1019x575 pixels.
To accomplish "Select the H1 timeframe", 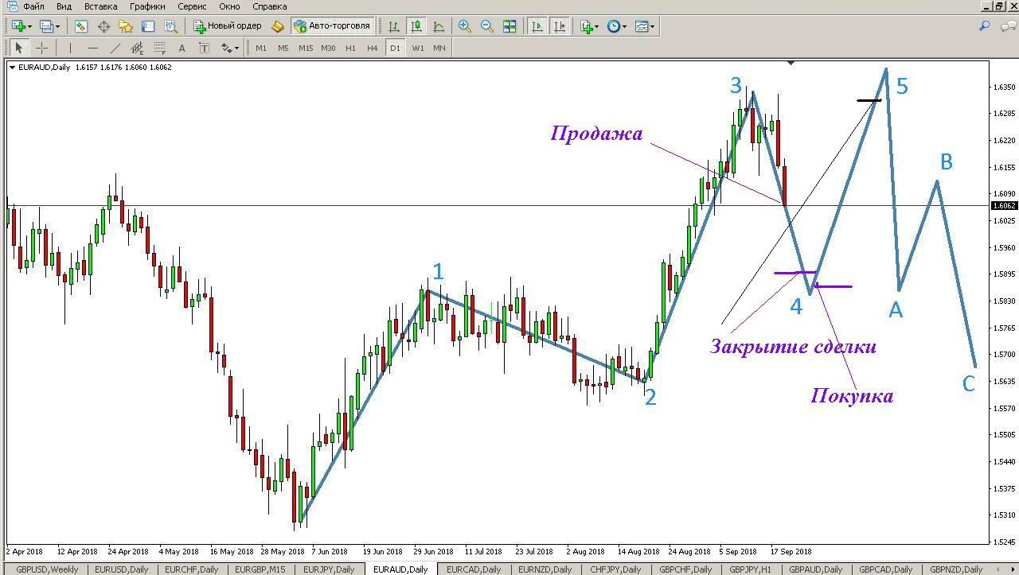I will (x=350, y=48).
